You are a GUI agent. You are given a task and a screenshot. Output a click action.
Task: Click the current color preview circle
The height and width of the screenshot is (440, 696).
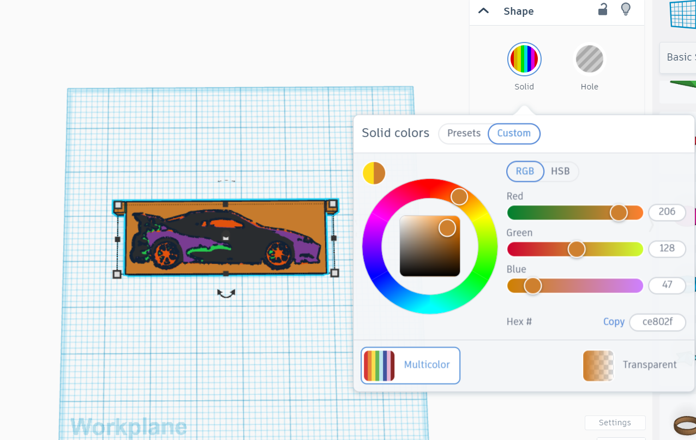pos(374,173)
